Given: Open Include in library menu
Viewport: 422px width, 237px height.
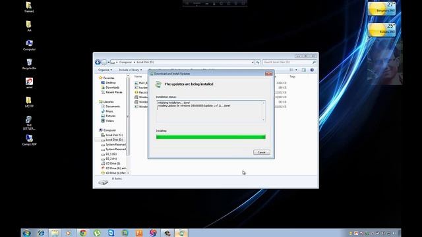Looking at the screenshot, I should click(131, 70).
